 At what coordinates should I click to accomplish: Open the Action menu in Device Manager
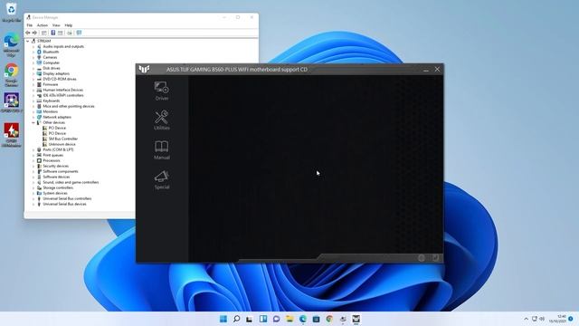(43, 25)
